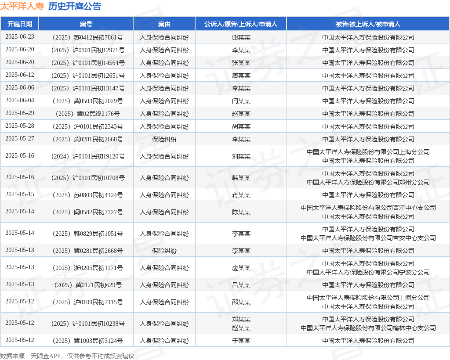This screenshot has width=450, height=360.
Task: Select plaintiff 陈某某
Action: 241,212
